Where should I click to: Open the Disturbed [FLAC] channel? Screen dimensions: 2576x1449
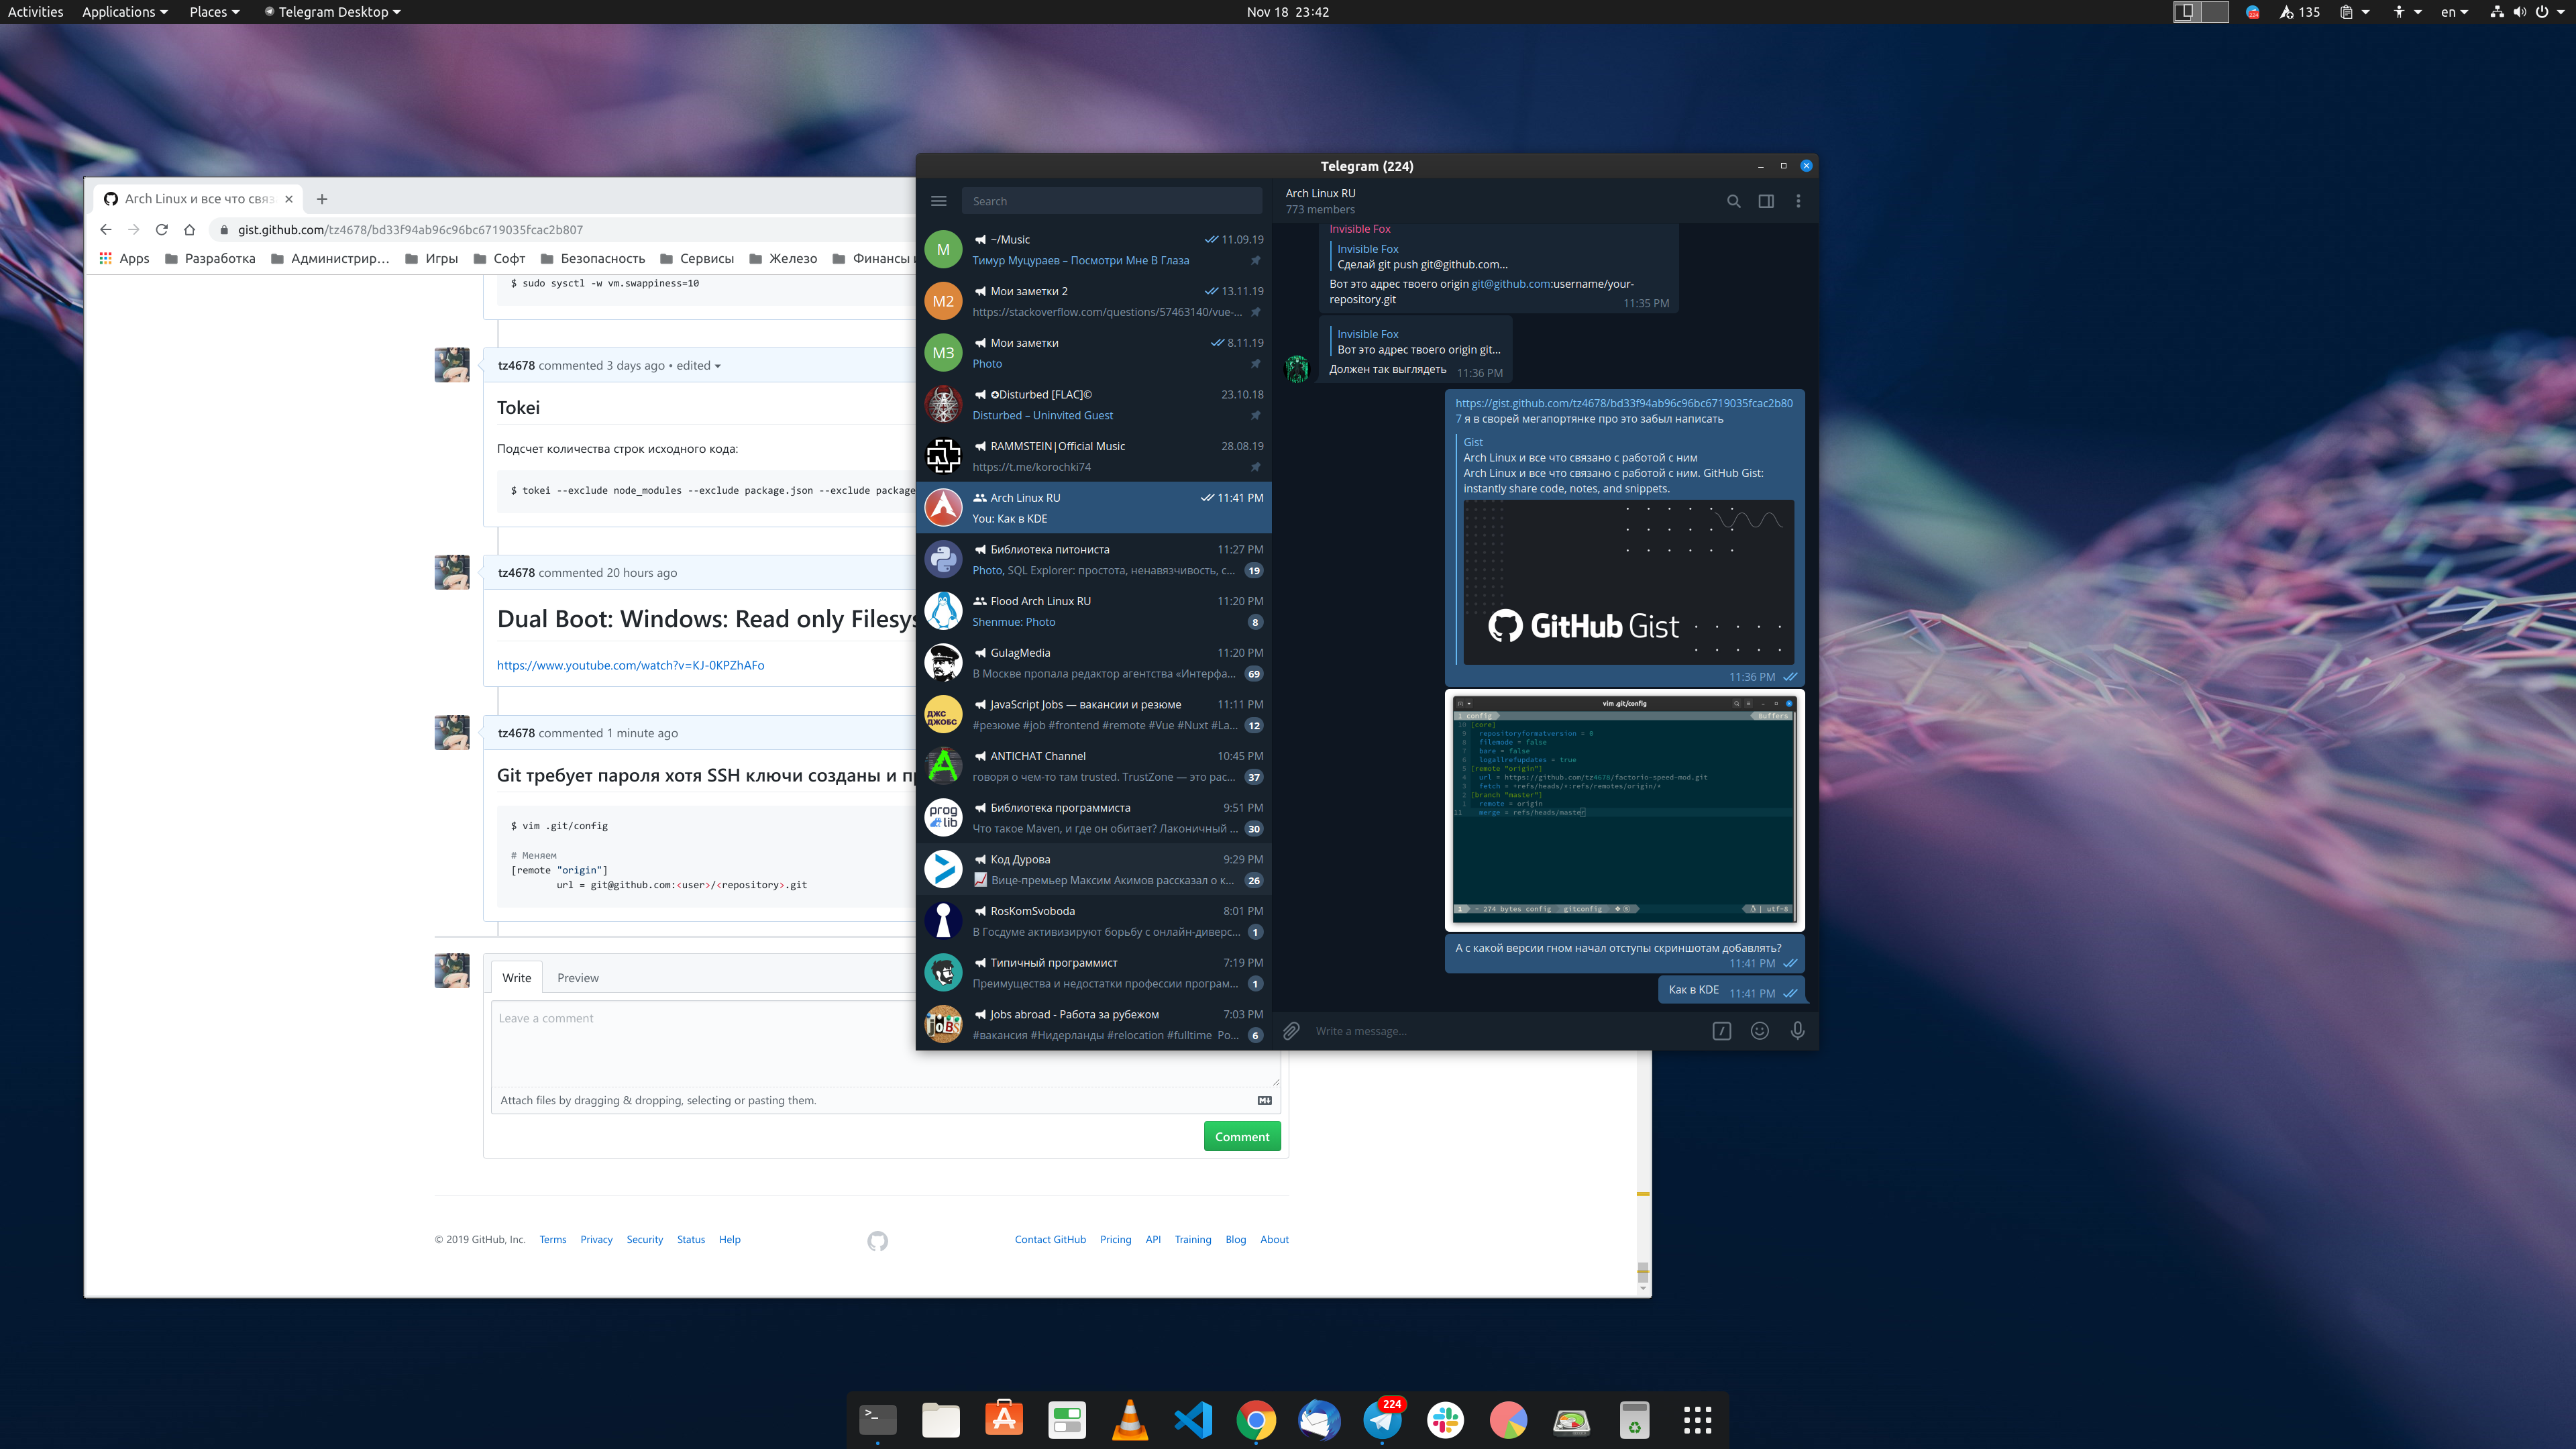[x=1094, y=405]
